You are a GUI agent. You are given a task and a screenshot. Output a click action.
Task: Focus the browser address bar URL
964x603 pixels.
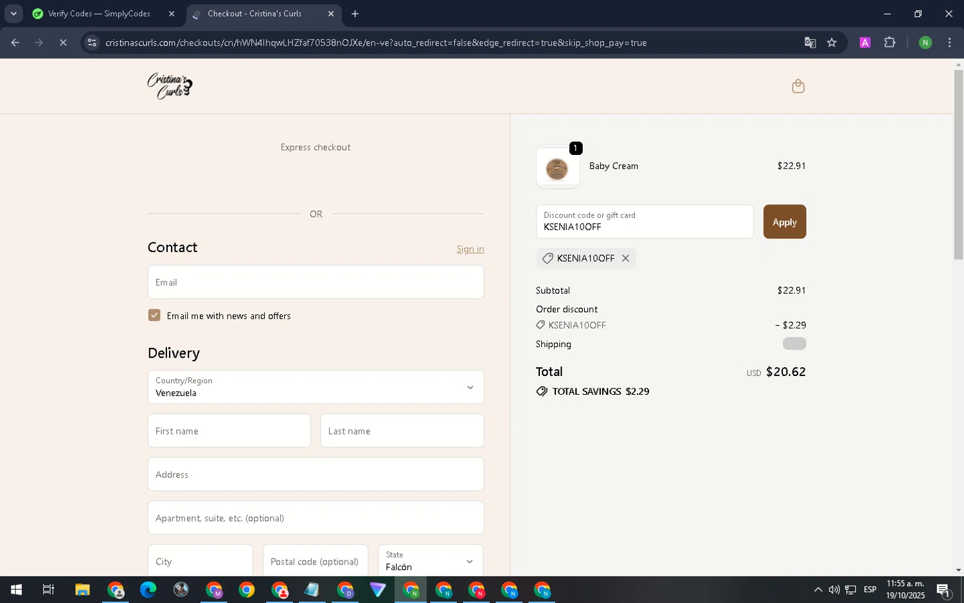click(x=376, y=42)
